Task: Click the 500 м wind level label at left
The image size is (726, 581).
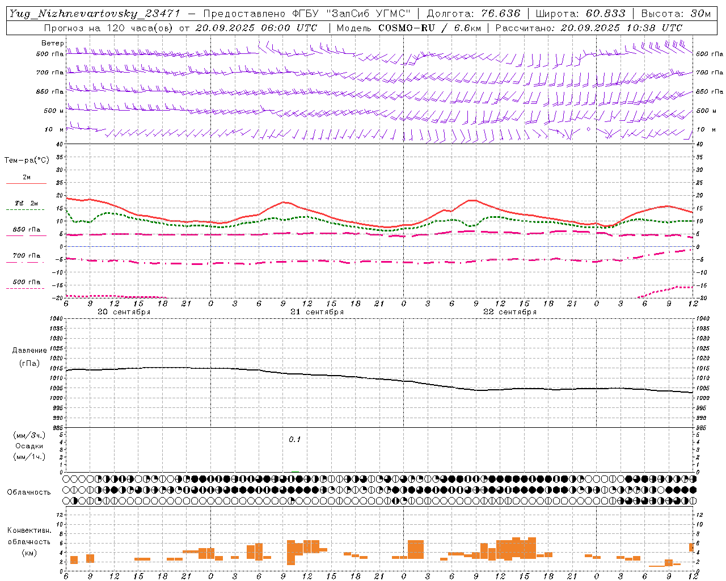Action: (54, 111)
